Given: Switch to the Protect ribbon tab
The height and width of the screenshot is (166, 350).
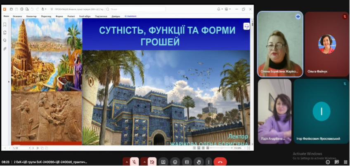Looking at the screenshot, I should [70, 16].
